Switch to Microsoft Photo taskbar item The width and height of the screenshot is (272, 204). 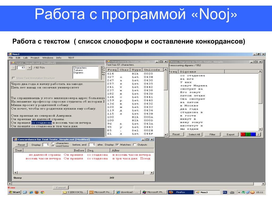pyautogui.click(x=154, y=192)
